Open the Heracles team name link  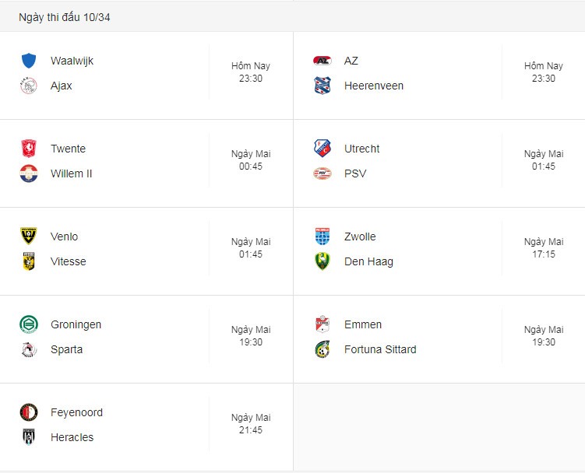[x=72, y=437]
